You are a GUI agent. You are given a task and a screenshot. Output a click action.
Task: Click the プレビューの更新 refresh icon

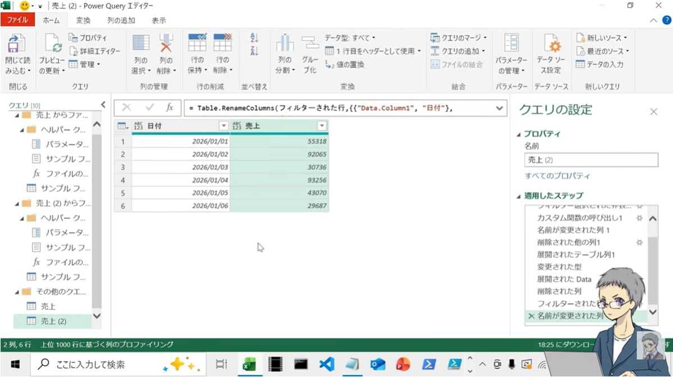point(52,44)
